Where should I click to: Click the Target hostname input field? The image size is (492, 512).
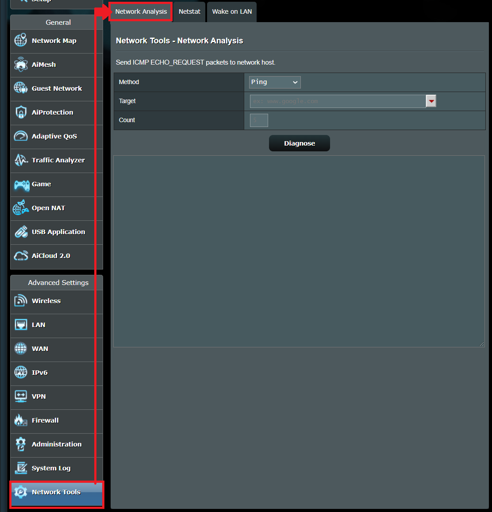point(338,101)
